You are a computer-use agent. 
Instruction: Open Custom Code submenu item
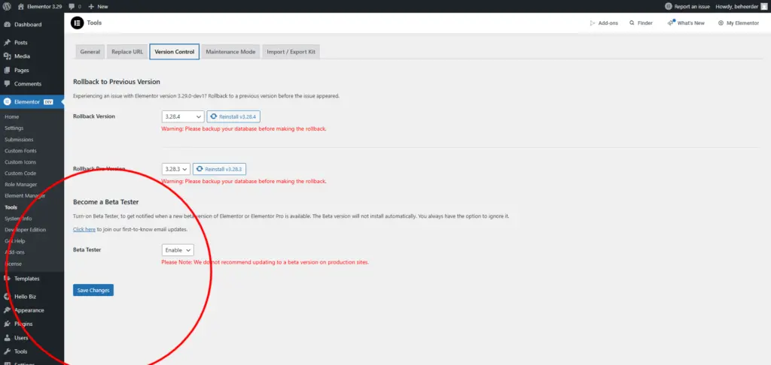(20, 173)
